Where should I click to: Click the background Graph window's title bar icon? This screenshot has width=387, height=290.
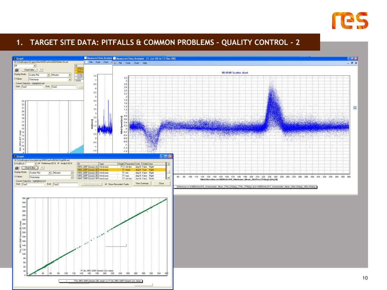(15, 59)
